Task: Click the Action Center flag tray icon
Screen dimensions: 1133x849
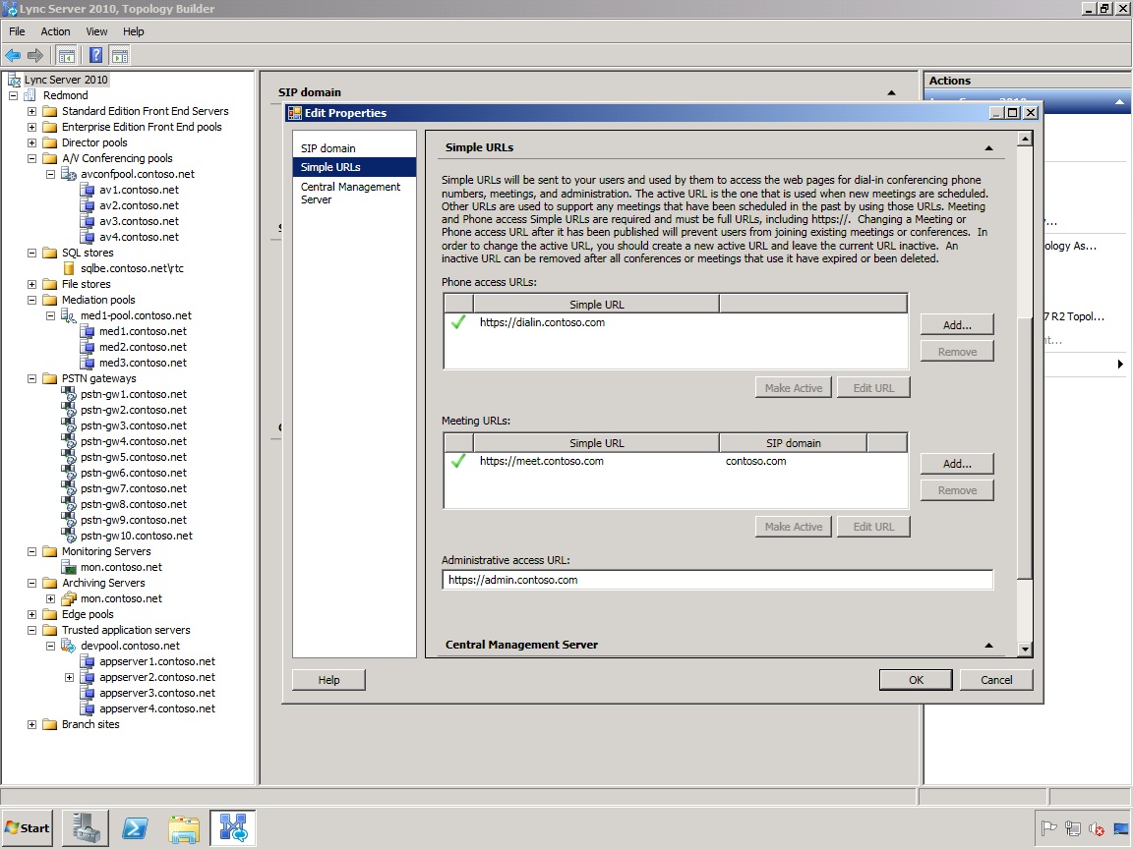Action: pyautogui.click(x=1048, y=828)
